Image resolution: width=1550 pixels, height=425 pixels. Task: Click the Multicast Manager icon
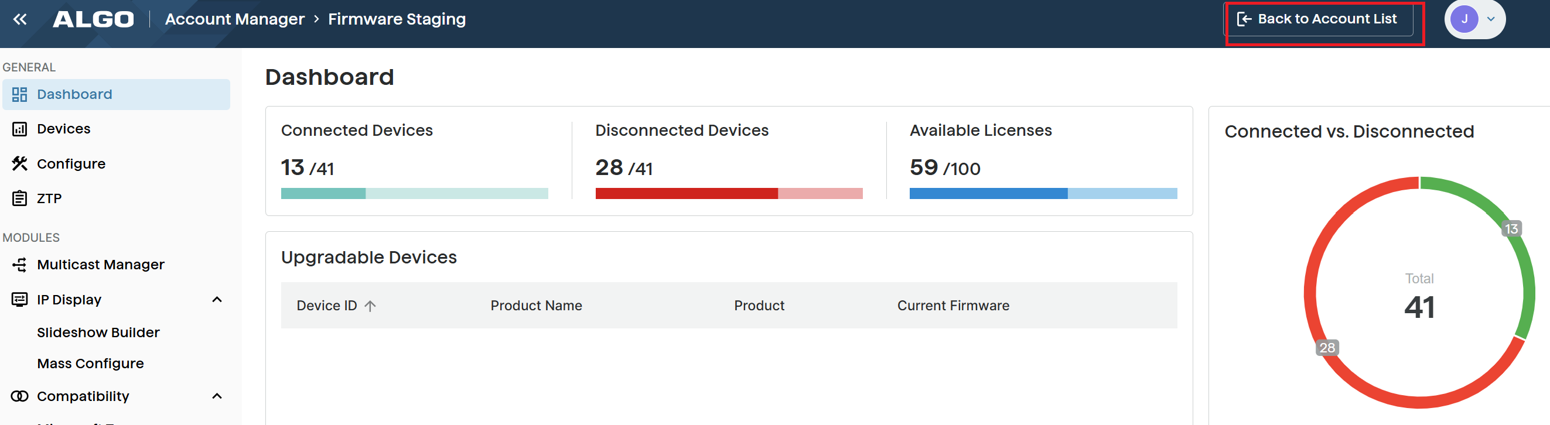tap(19, 265)
